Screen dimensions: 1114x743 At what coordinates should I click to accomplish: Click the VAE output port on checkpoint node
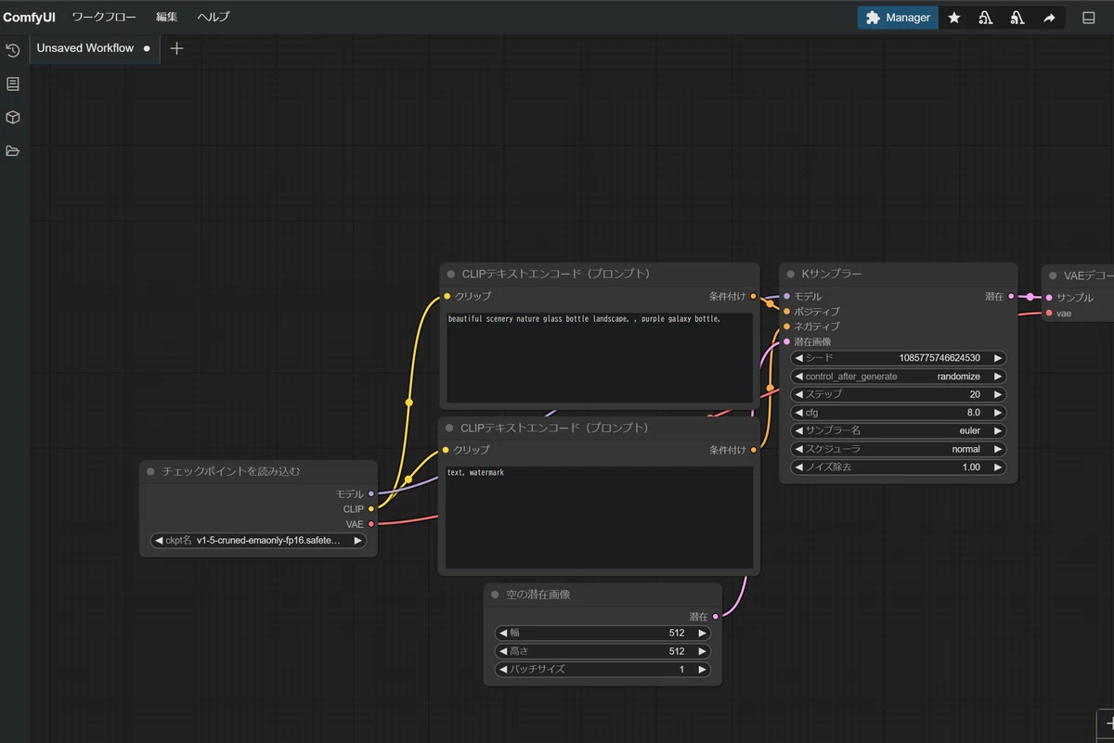pyautogui.click(x=371, y=524)
